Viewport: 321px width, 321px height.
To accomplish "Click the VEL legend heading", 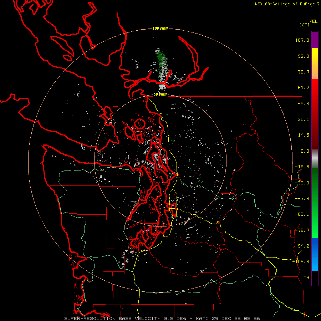I will 313,21.
